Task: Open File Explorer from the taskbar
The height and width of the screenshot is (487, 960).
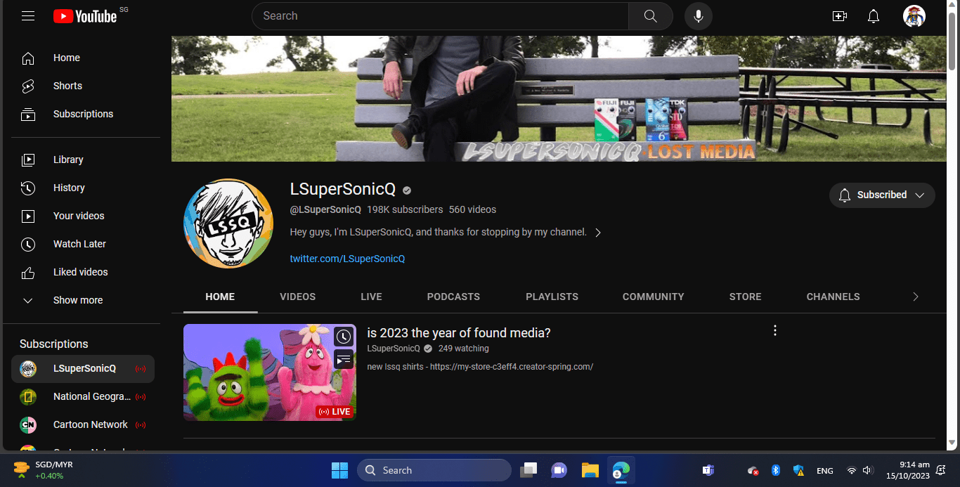Action: (x=590, y=470)
